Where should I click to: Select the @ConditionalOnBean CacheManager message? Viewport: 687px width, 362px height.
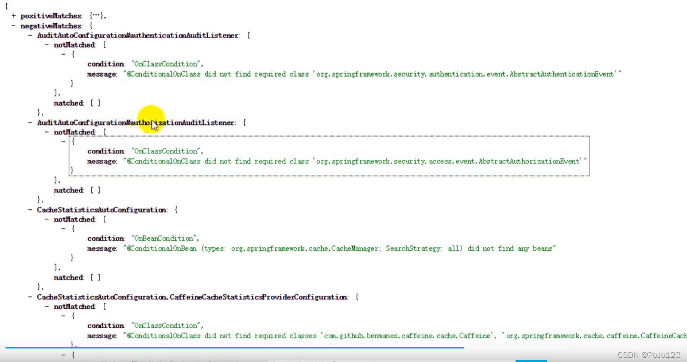[x=339, y=249]
